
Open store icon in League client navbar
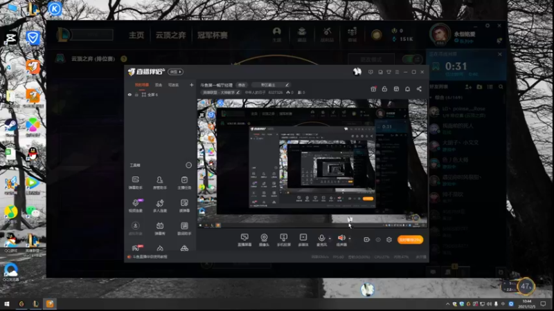click(352, 35)
